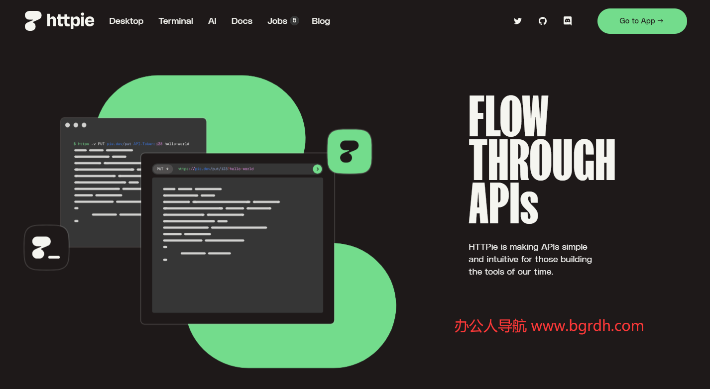
Task: Open the Desktop navigation item
Action: pyautogui.click(x=126, y=21)
